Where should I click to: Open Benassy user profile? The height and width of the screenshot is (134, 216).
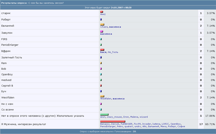pos(105,124)
